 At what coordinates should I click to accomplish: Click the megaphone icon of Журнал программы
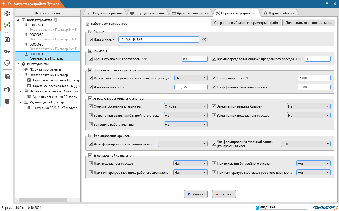26,69
